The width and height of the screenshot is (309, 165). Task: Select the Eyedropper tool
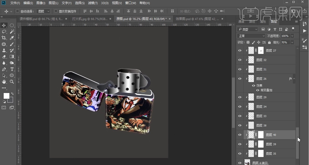(12, 38)
